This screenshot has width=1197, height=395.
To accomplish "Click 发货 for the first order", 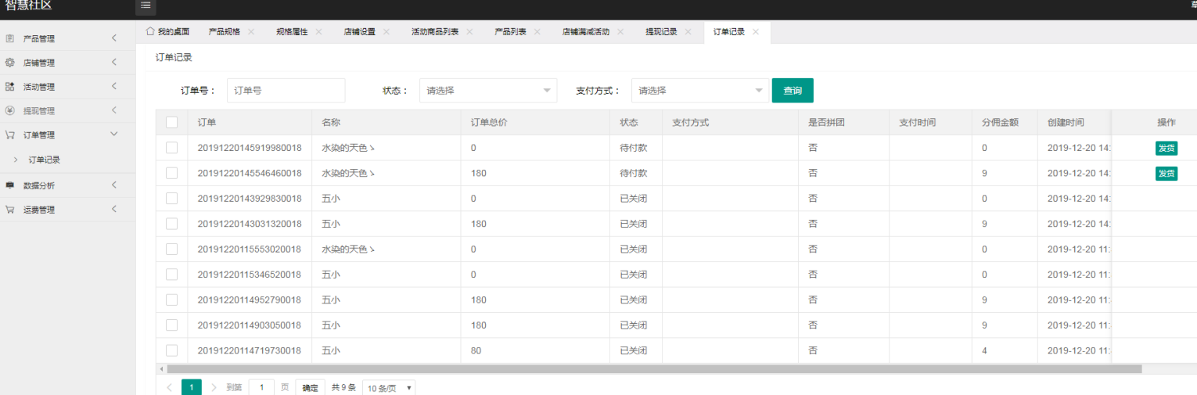I will 1166,149.
